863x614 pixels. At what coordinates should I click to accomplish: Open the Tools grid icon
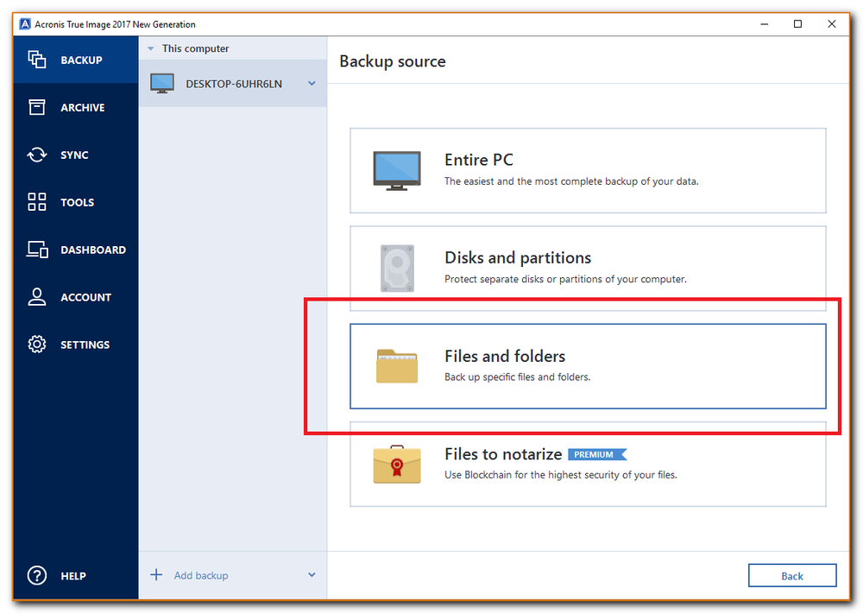click(36, 202)
